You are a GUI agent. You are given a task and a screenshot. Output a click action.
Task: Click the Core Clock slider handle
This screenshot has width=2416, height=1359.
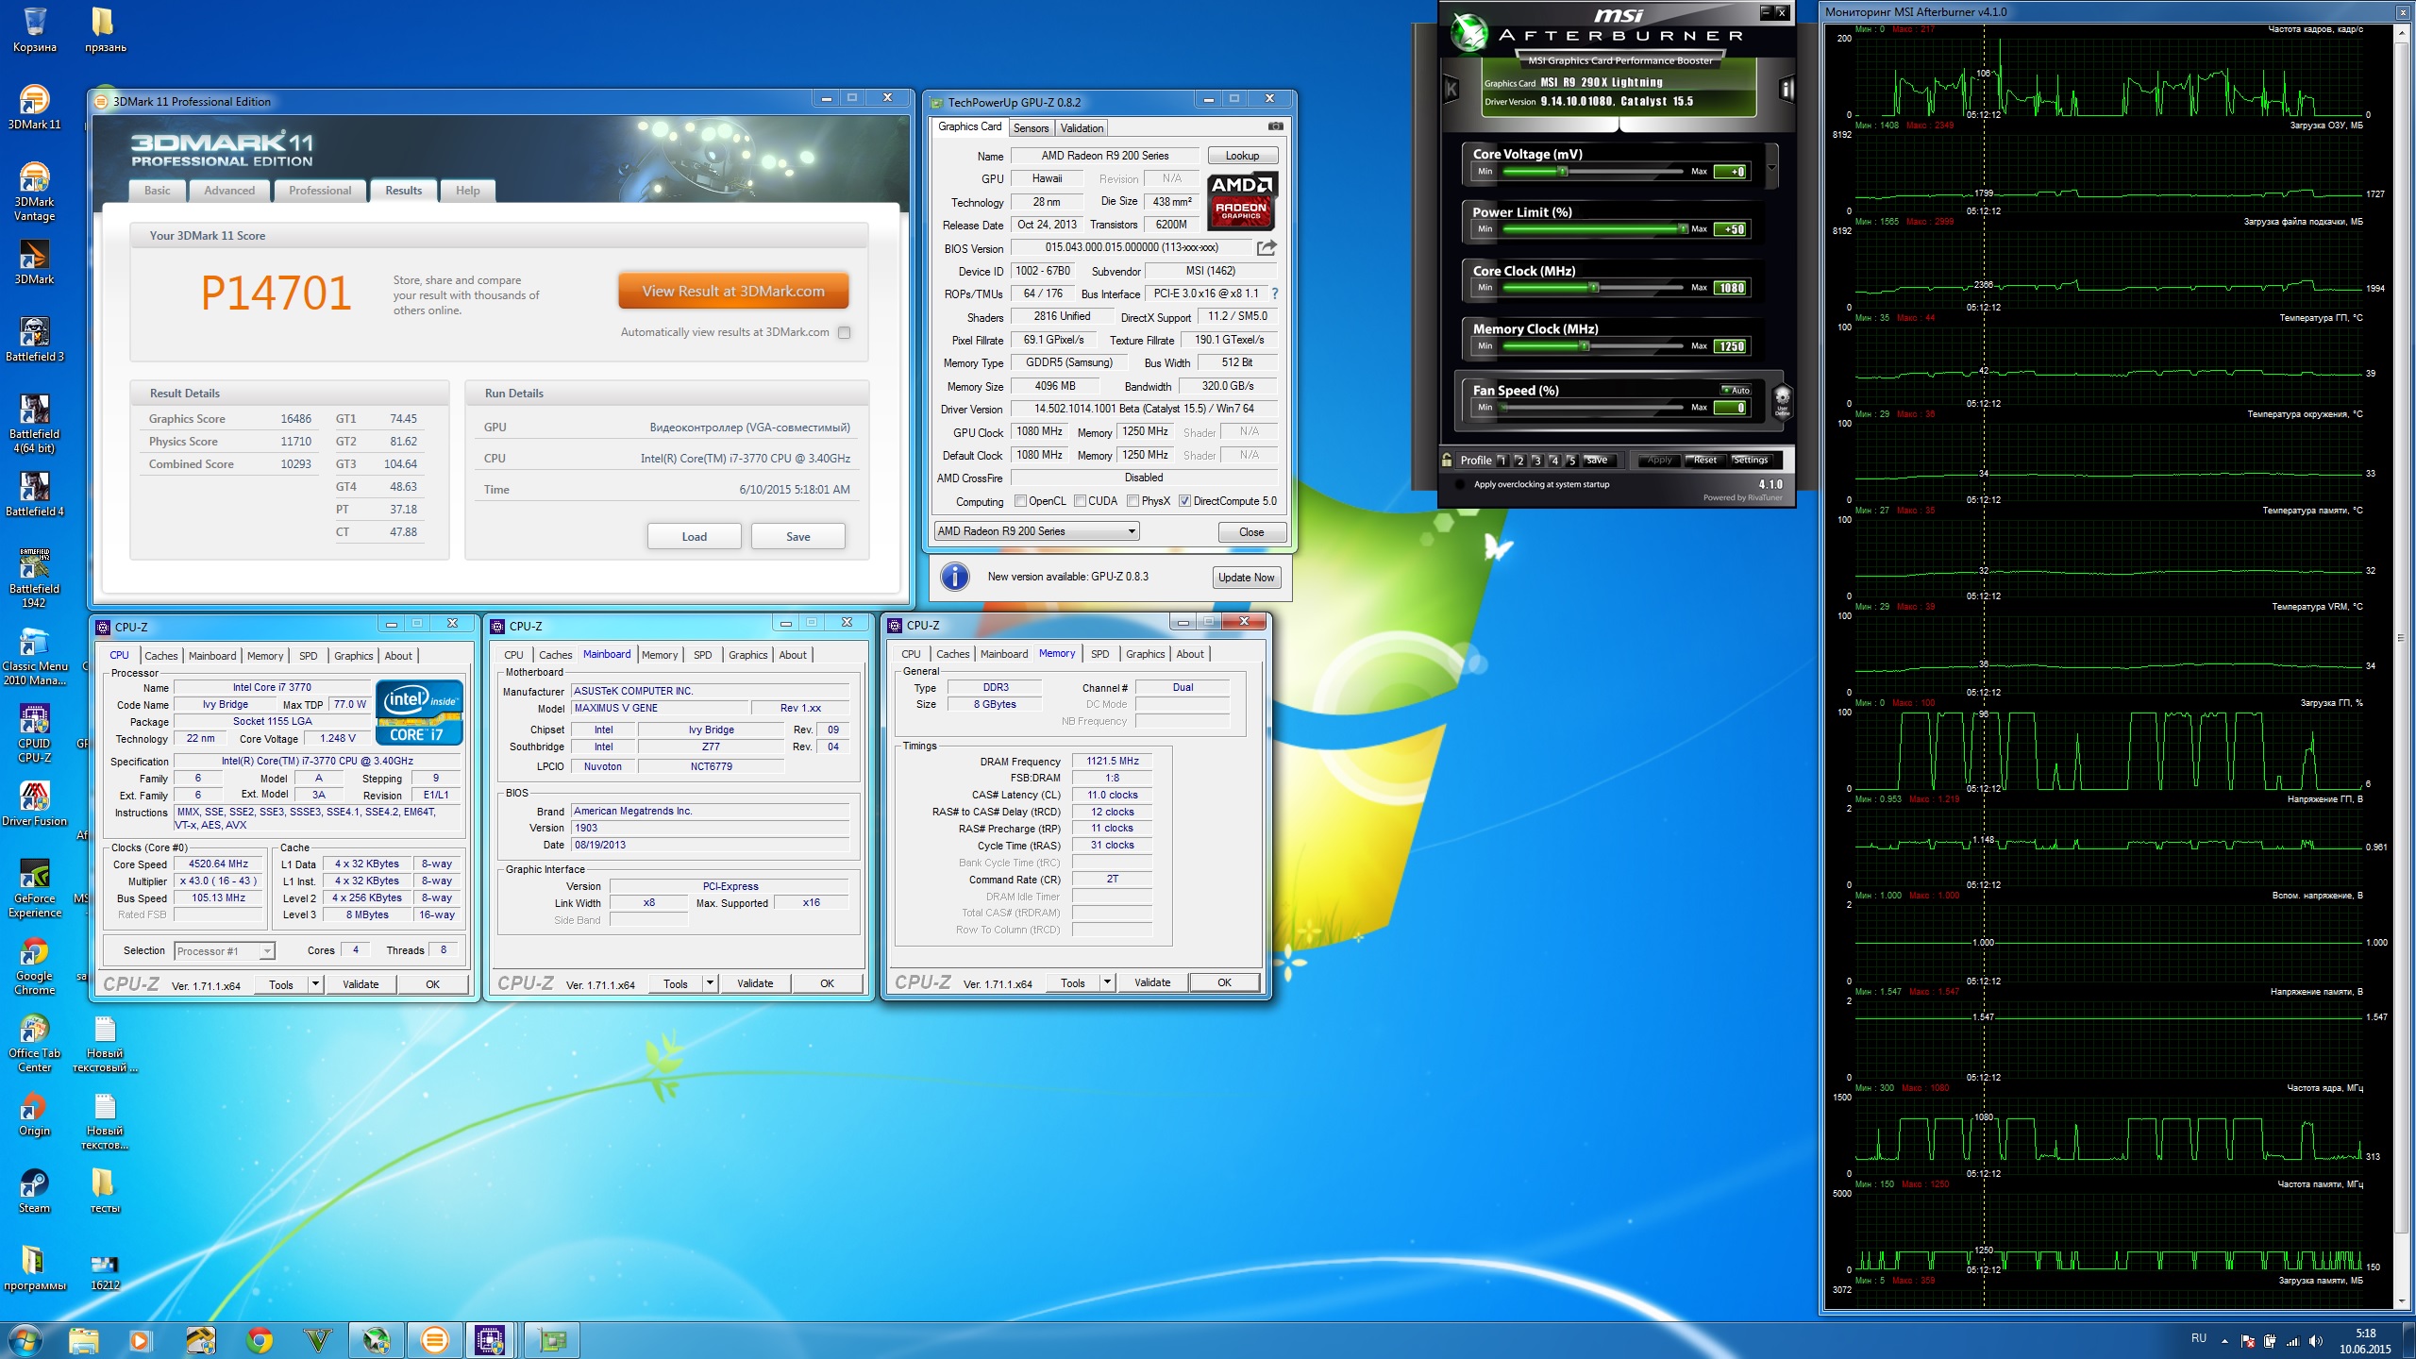[1594, 288]
